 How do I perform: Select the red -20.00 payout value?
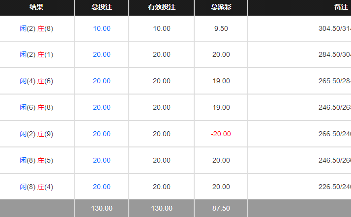[221, 134]
